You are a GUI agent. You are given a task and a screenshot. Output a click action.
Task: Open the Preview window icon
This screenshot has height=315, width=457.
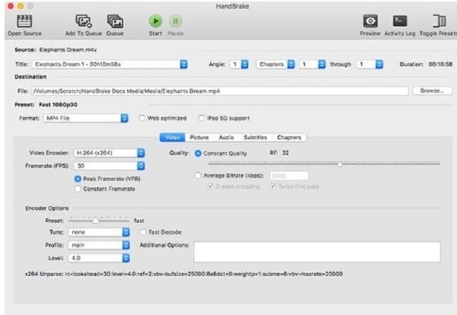[370, 21]
